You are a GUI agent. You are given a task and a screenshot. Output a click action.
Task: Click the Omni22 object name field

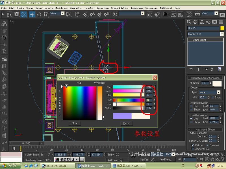203,28
